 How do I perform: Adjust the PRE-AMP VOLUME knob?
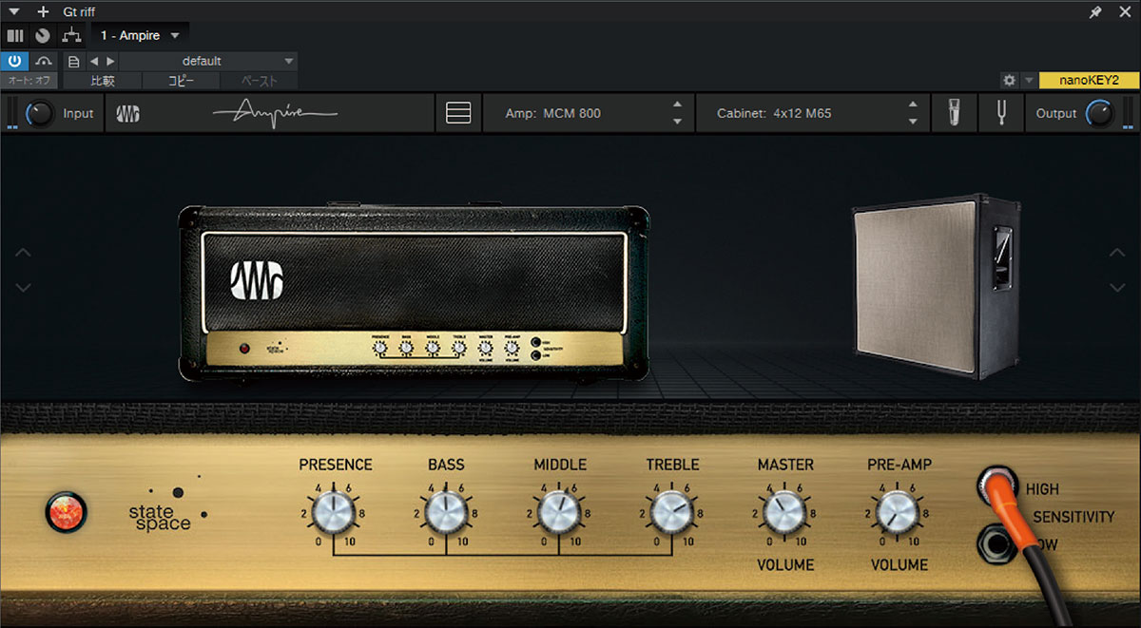pos(897,513)
